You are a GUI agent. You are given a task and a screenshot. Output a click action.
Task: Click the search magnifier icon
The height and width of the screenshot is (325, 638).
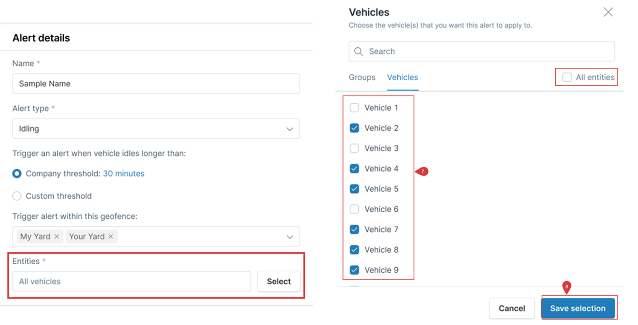(358, 51)
